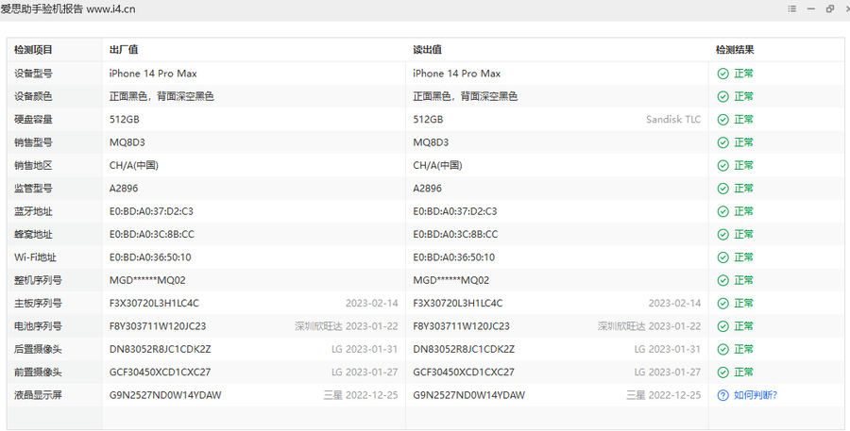The width and height of the screenshot is (850, 431).
Task: Select the 设备型号 row label
Action: (33, 74)
